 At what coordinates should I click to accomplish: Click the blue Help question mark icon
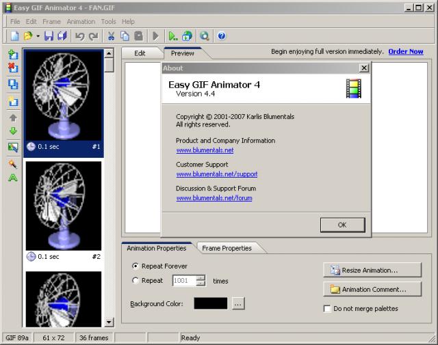222,36
